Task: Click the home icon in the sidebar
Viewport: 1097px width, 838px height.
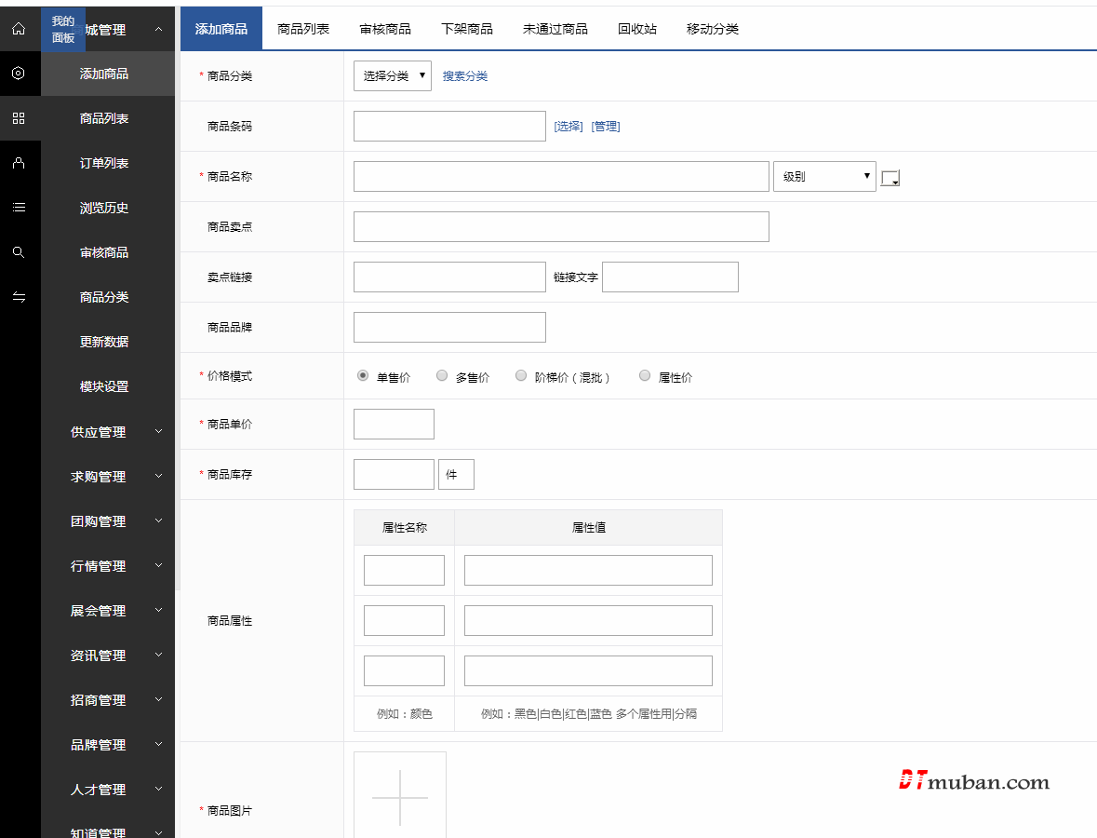Action: click(x=19, y=29)
